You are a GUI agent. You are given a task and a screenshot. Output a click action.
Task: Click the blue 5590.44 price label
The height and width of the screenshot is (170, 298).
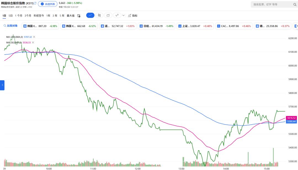pyautogui.click(x=291, y=121)
